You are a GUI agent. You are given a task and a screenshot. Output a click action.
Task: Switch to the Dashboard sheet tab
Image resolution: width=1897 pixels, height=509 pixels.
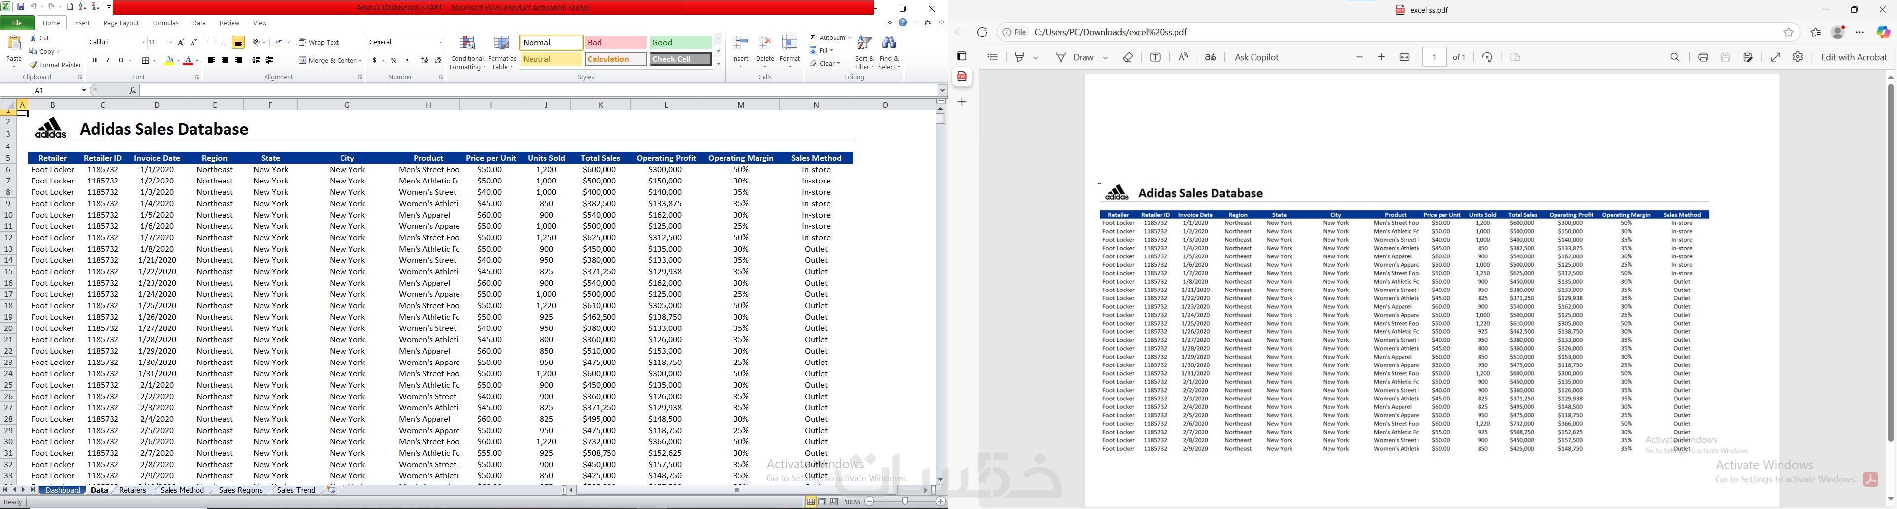coord(63,490)
